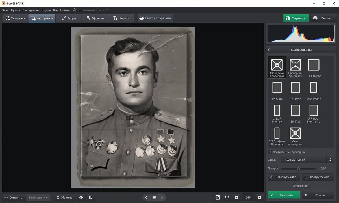Open the Инструменты menu in menu bar
The width and height of the screenshot is (339, 203).
coord(31,10)
